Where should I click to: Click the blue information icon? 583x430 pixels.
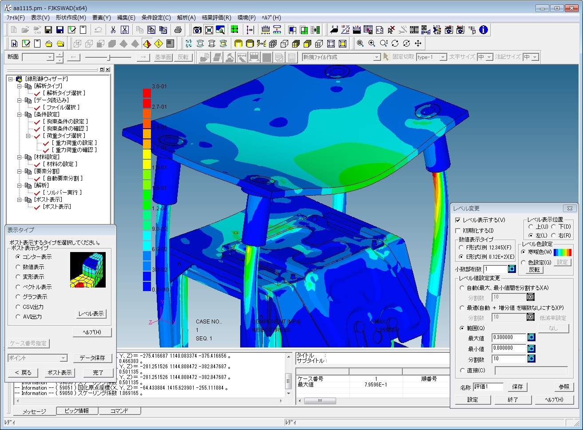pyautogui.click(x=484, y=30)
